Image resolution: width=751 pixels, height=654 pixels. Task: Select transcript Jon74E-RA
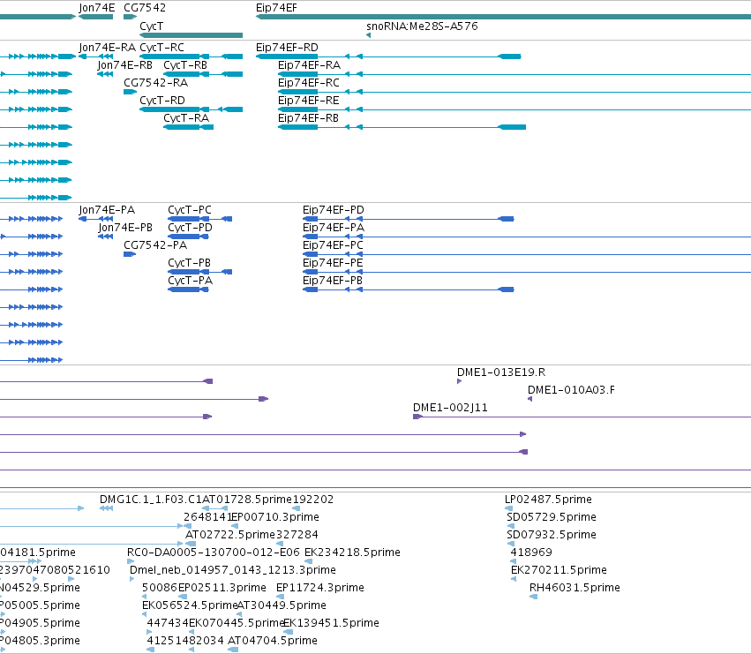coord(108,48)
